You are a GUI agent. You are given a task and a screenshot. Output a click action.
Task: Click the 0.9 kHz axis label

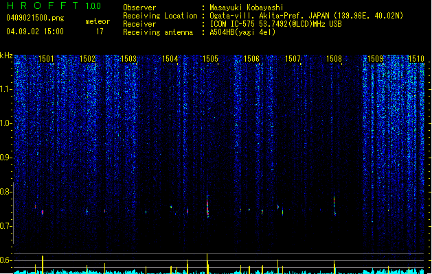[x=6, y=158]
